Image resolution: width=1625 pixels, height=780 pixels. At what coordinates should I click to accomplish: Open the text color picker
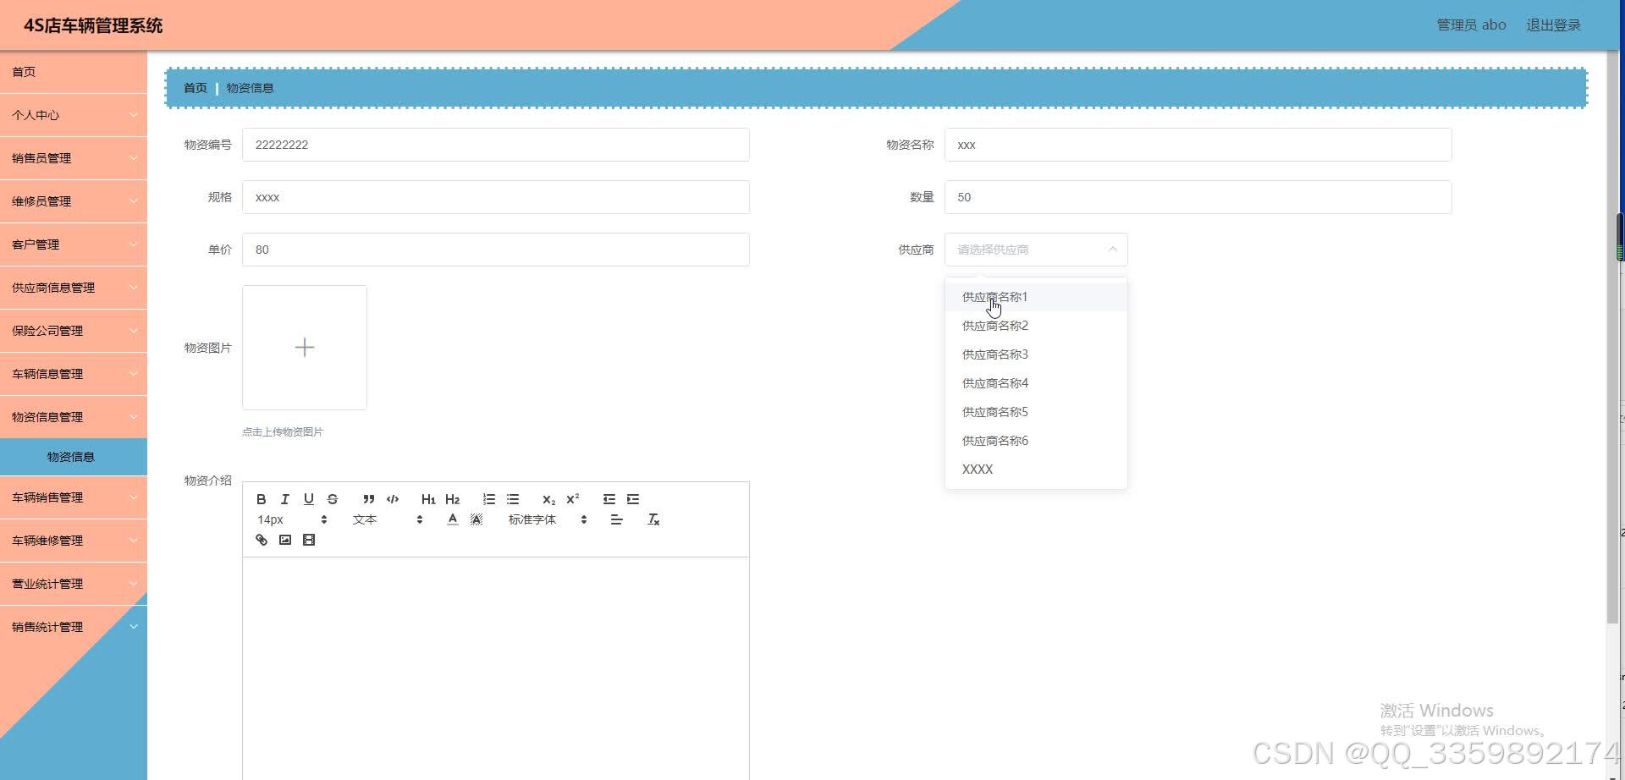coord(453,519)
